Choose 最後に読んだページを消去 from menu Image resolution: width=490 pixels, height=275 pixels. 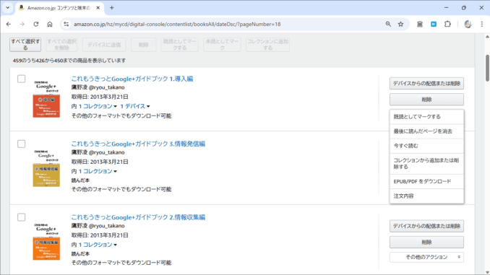click(x=426, y=131)
